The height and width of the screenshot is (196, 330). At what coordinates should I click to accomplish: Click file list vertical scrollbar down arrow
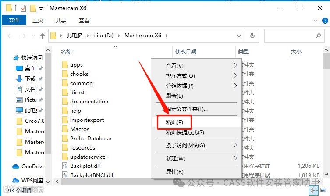click(326, 175)
